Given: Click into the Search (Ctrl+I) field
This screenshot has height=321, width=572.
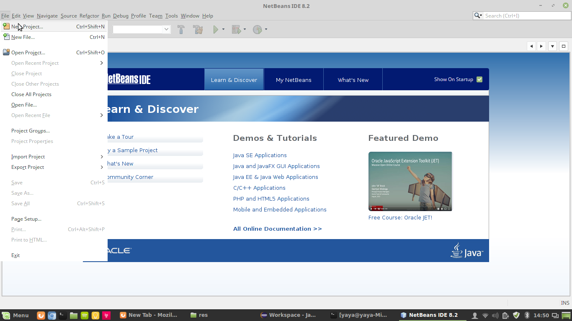Looking at the screenshot, I should pyautogui.click(x=527, y=15).
